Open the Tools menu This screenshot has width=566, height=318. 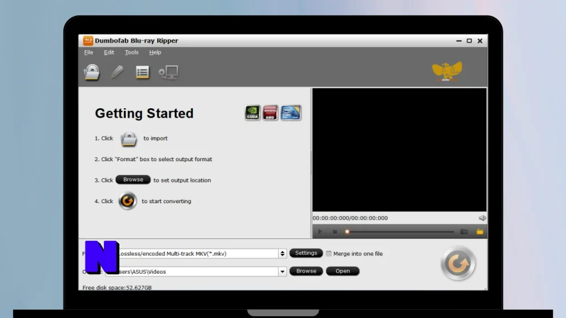point(132,52)
